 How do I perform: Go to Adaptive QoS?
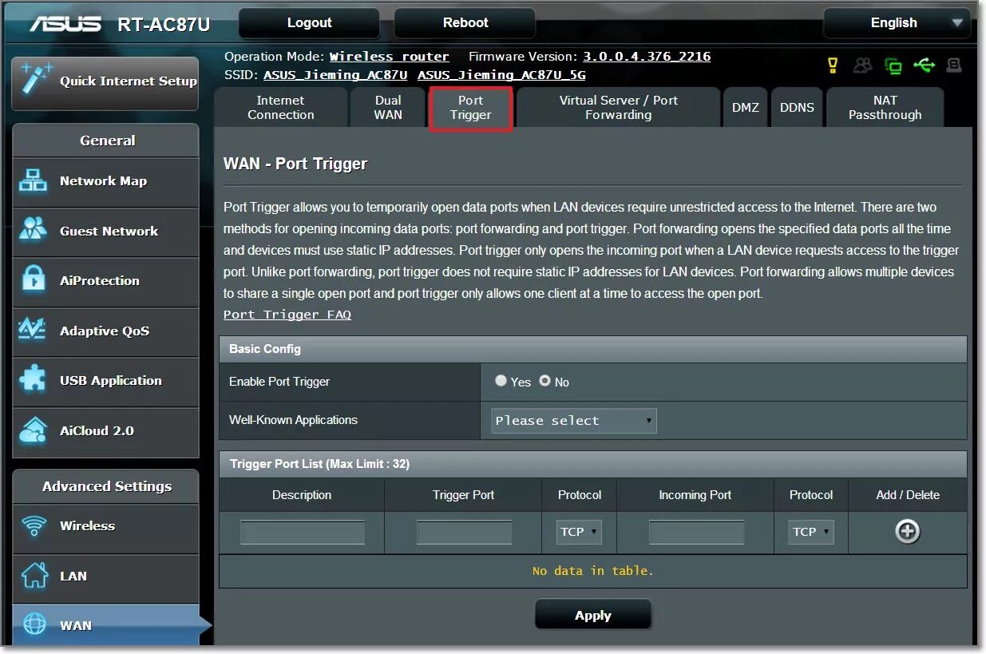[105, 331]
